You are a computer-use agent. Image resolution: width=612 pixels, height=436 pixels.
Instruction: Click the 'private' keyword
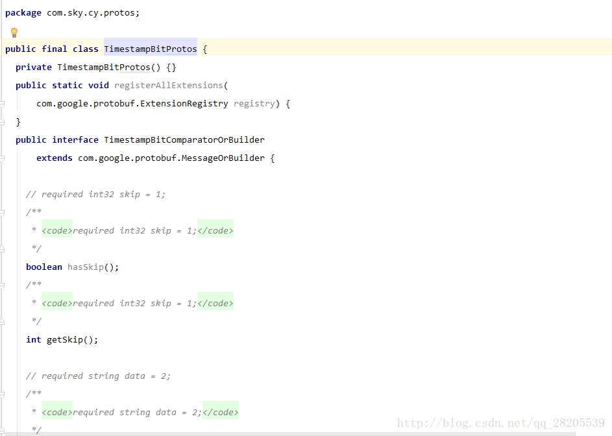[34, 67]
